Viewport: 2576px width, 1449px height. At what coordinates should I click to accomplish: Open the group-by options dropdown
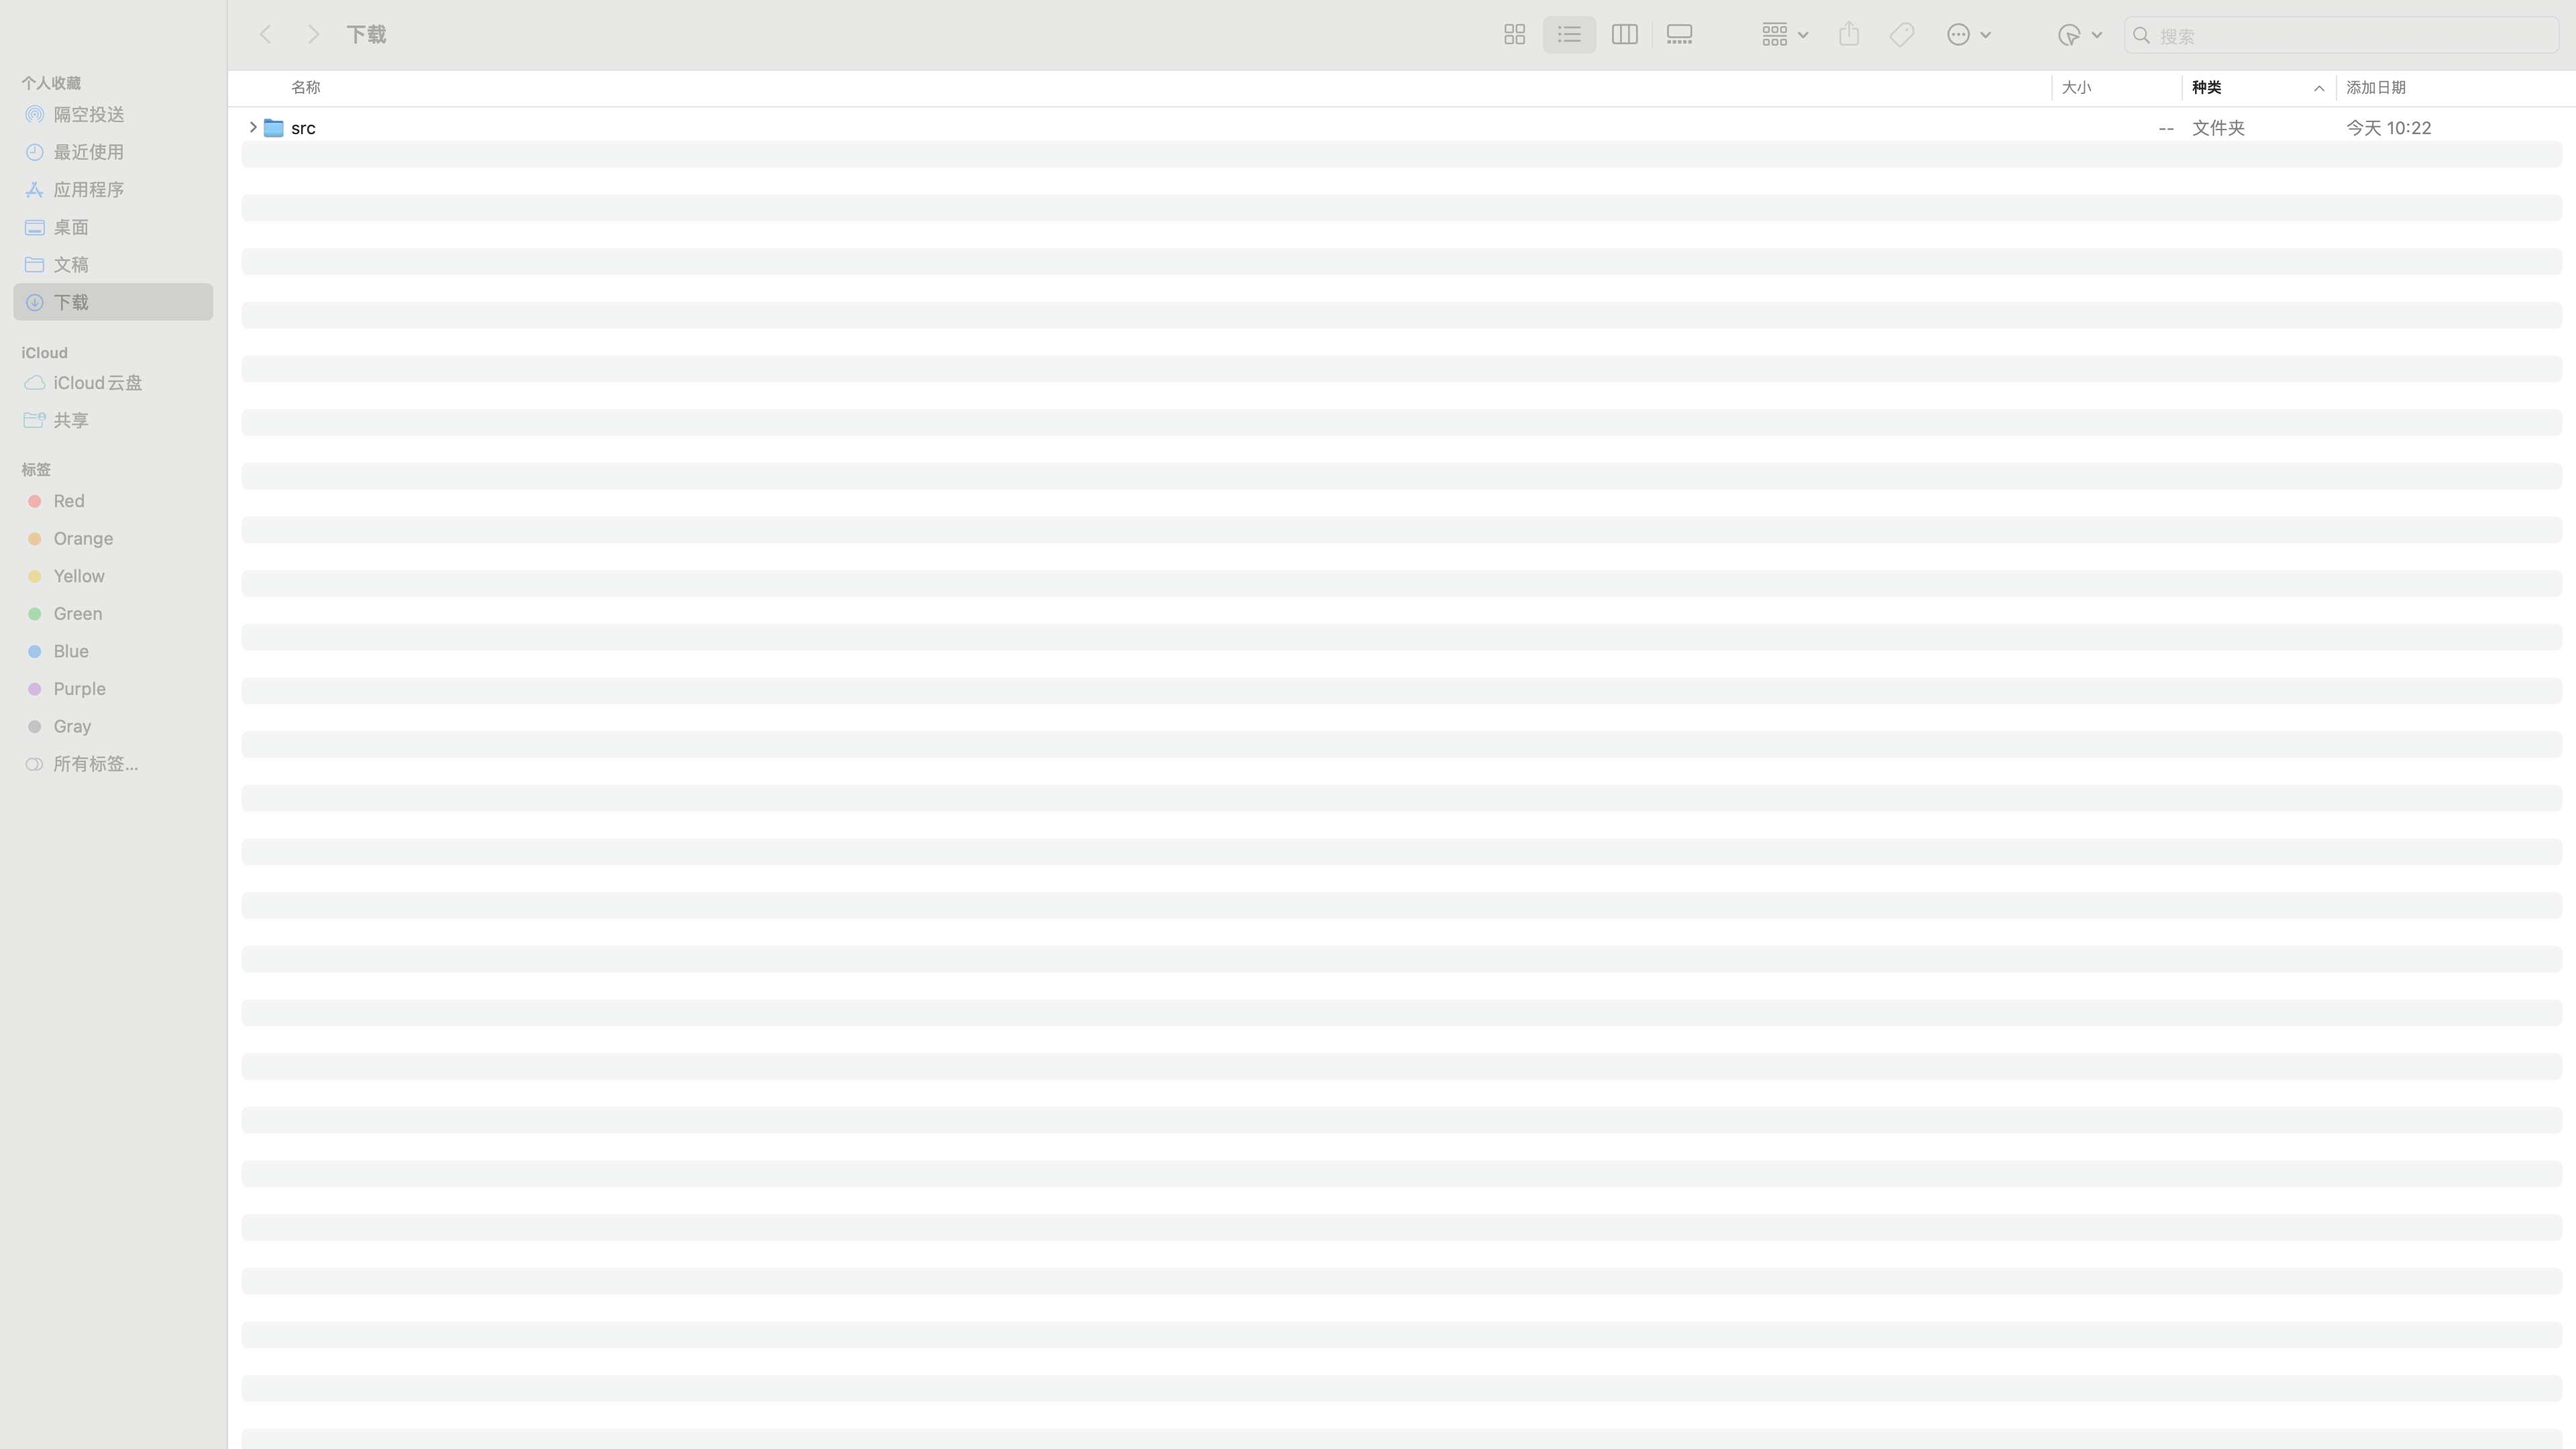(x=1785, y=35)
